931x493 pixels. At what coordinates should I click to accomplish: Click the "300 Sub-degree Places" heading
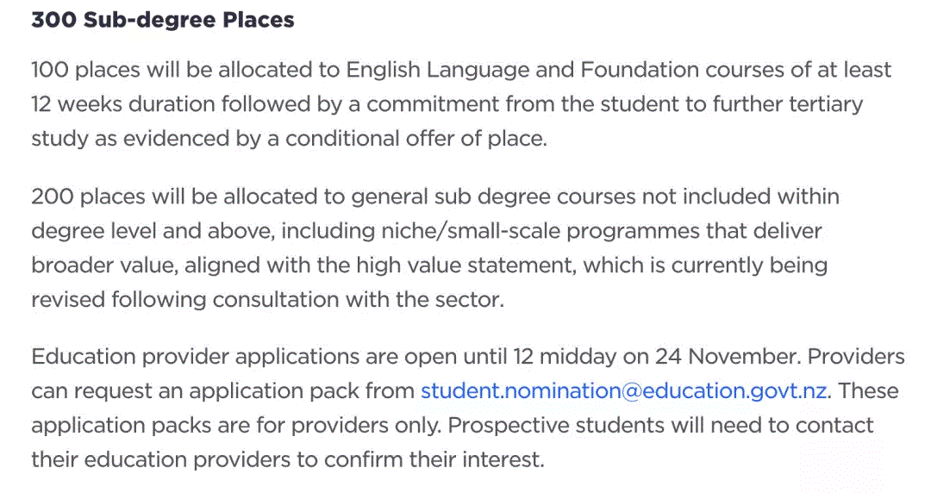[163, 21]
